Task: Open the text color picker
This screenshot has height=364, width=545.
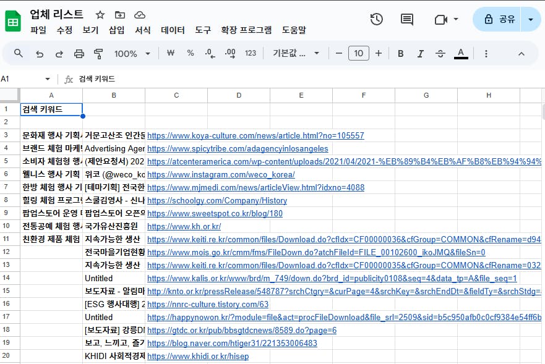Action: pyautogui.click(x=461, y=54)
